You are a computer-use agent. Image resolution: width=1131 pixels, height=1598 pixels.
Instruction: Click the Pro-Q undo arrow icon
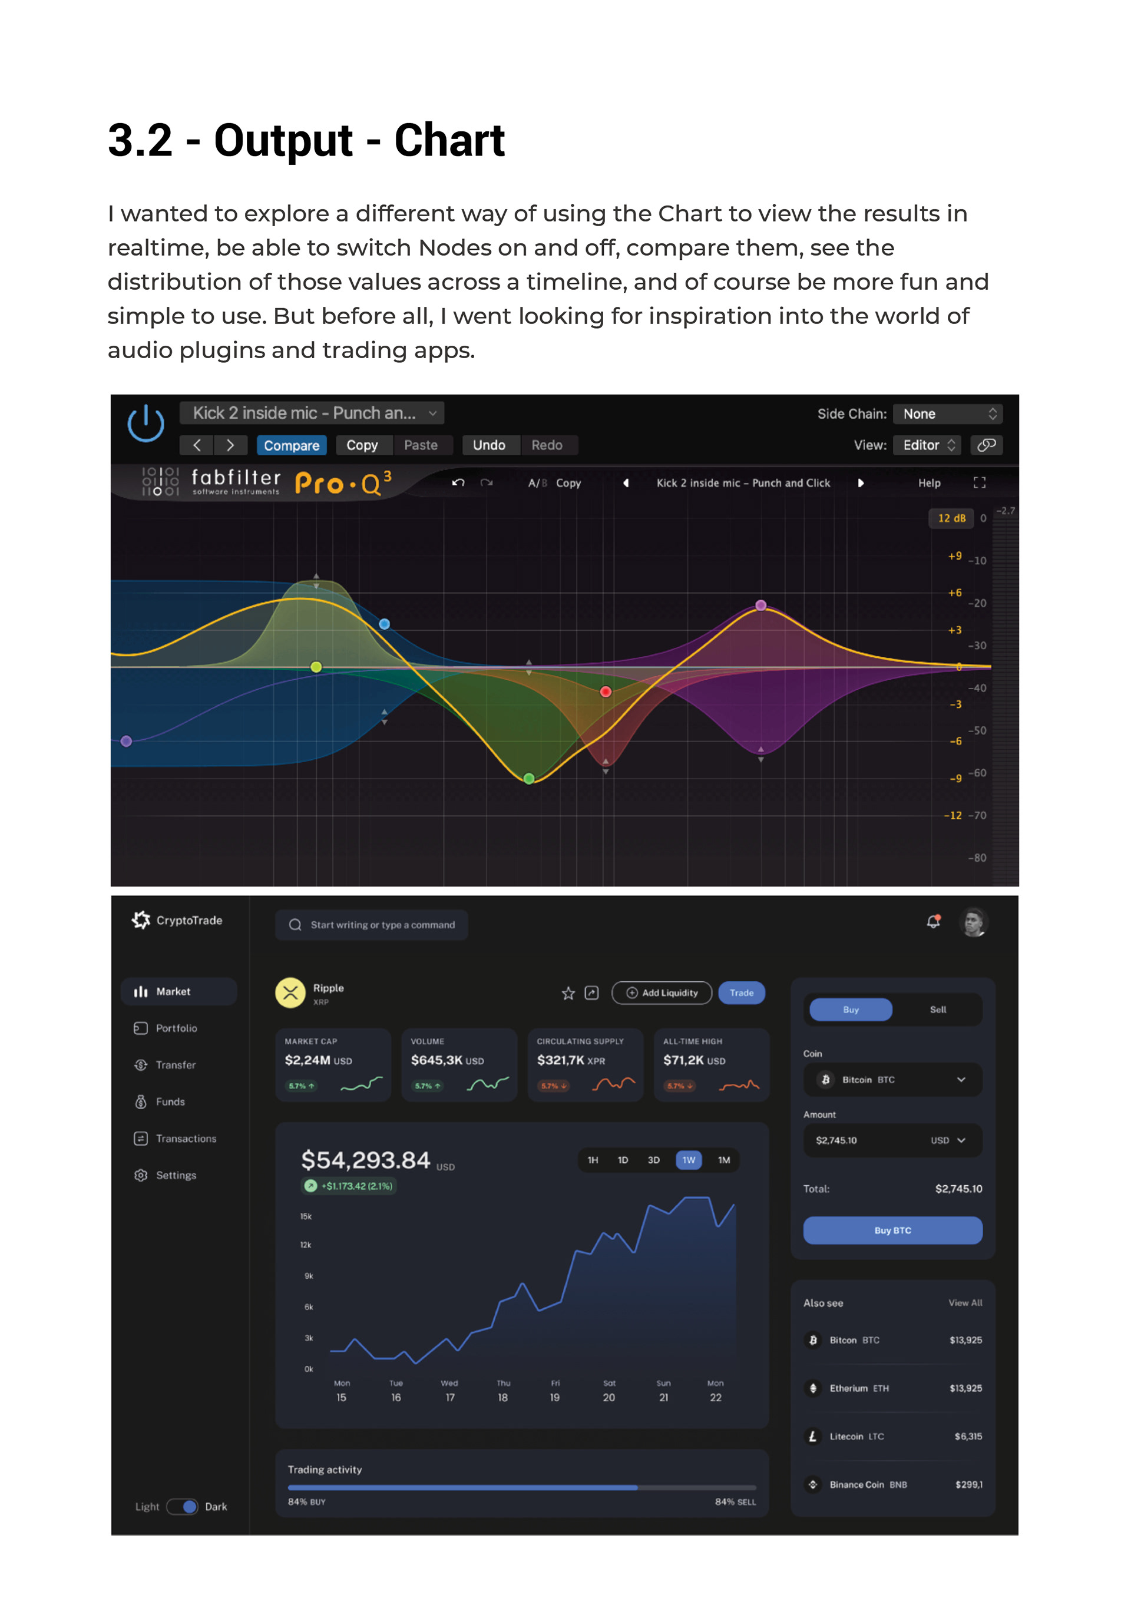click(458, 482)
